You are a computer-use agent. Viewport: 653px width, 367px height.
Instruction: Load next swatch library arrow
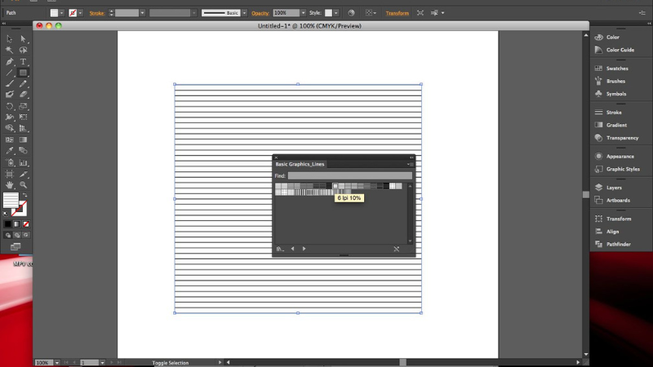304,249
